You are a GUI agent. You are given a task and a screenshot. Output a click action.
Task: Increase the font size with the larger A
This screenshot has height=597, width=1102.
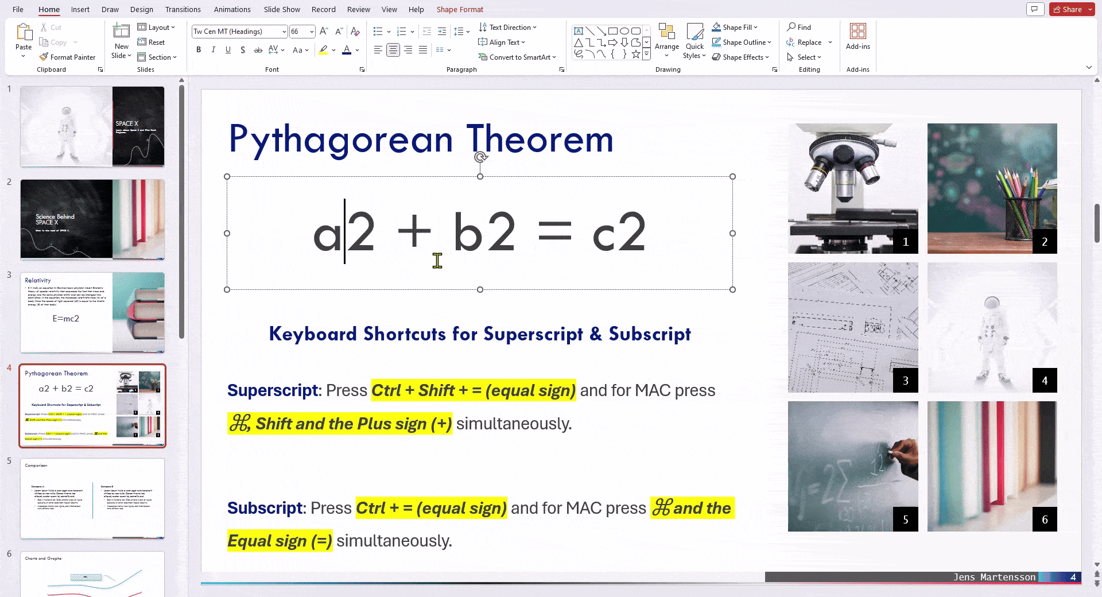click(x=324, y=32)
